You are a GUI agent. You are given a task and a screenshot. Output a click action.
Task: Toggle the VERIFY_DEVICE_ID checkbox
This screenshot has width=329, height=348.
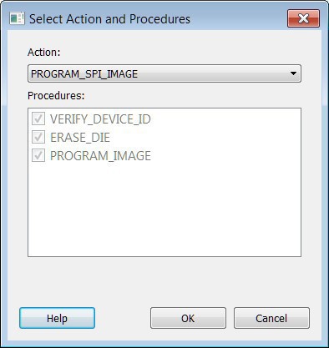[x=38, y=119]
